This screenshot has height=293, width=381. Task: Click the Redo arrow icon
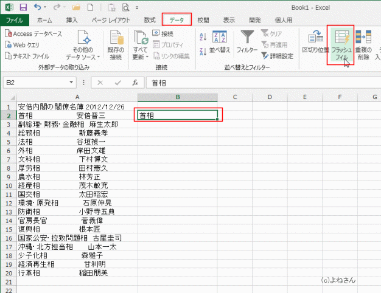point(57,7)
